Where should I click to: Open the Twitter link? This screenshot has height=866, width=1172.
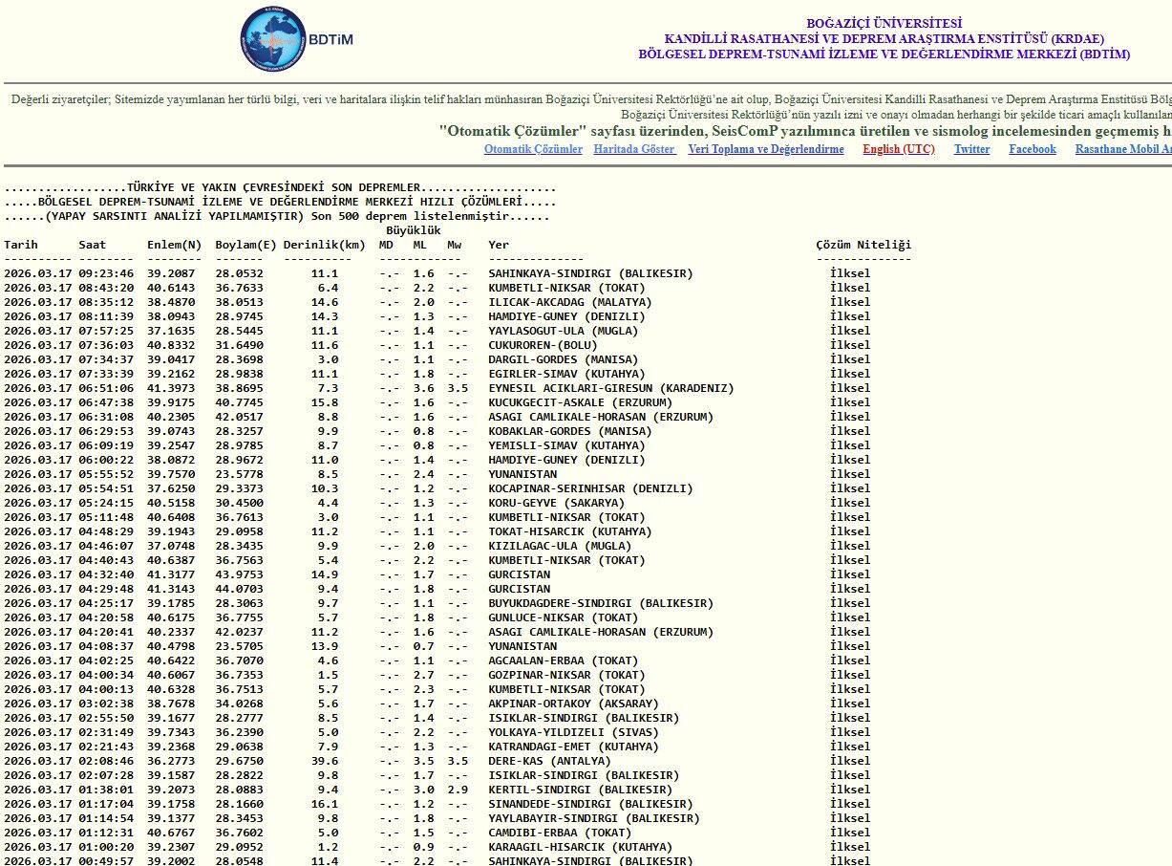click(x=971, y=149)
